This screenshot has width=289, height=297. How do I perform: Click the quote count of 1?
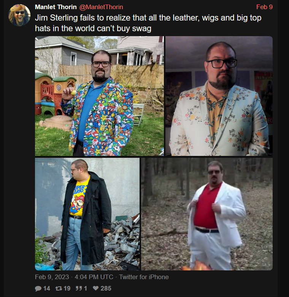tap(86, 288)
